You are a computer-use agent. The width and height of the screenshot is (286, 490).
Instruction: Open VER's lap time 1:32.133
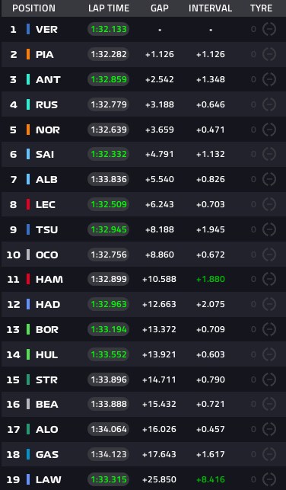click(x=108, y=29)
